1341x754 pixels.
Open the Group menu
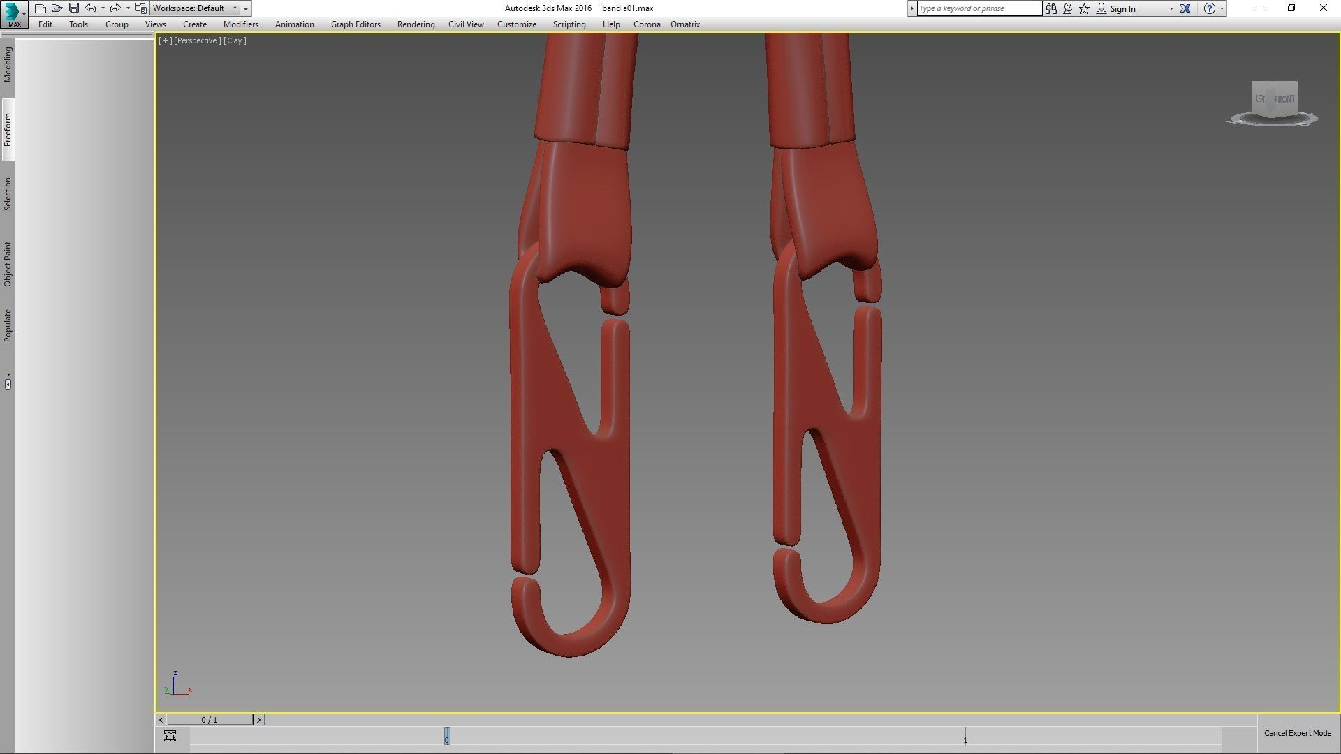coord(117,24)
